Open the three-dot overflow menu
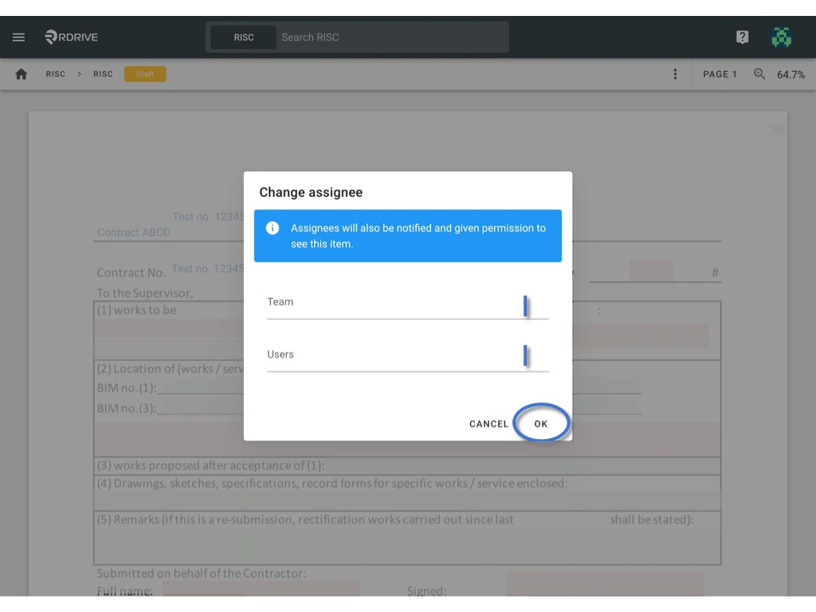Screen dimensions: 816x612 click(x=675, y=74)
